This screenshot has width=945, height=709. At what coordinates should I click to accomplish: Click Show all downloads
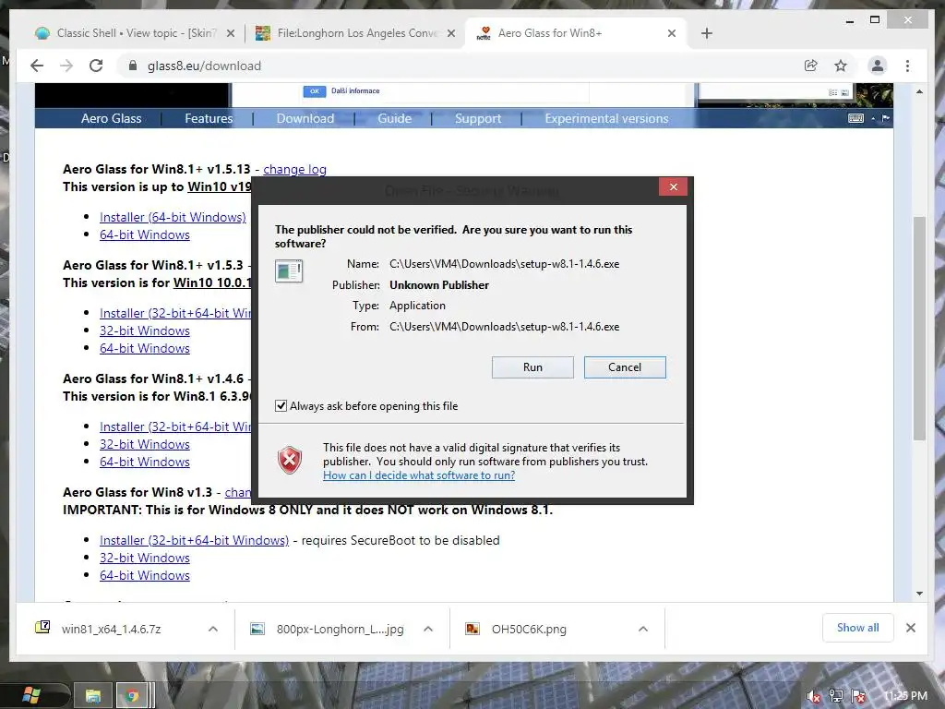pos(857,628)
